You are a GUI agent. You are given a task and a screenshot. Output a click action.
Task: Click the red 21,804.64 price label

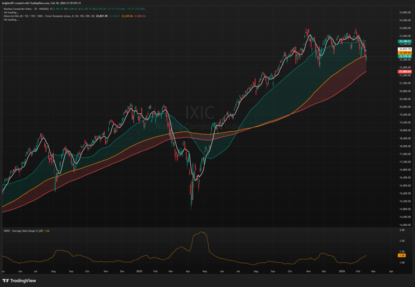coord(405,72)
